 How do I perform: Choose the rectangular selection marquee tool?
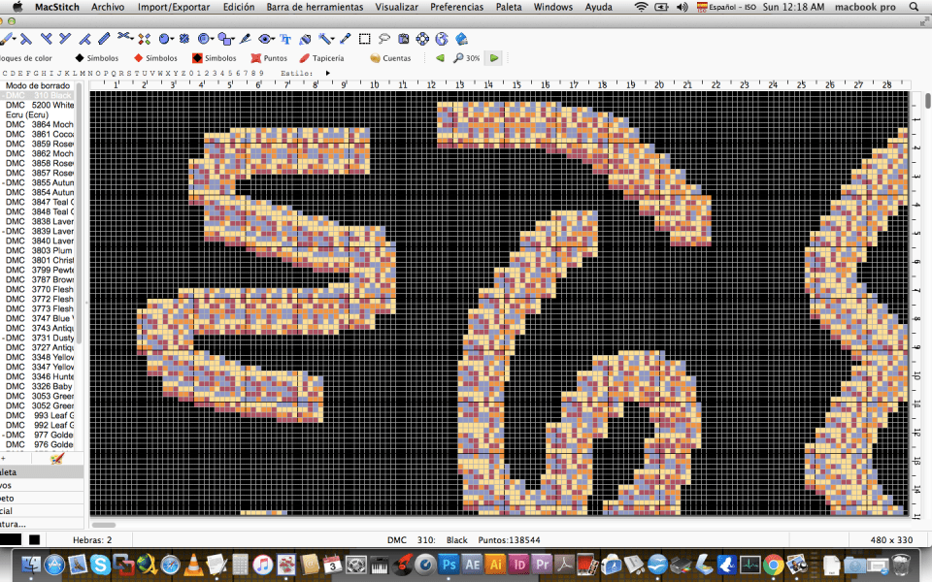point(365,40)
